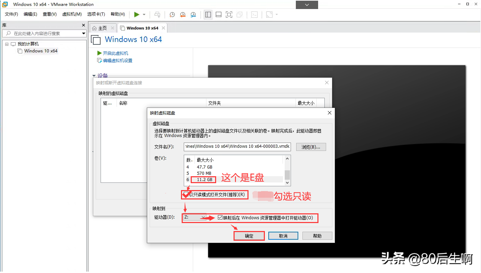Select Windows 10 x64 in library tree
The width and height of the screenshot is (481, 273).
41,51
